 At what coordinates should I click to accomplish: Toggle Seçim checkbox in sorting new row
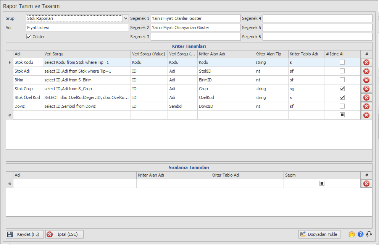tap(322, 183)
